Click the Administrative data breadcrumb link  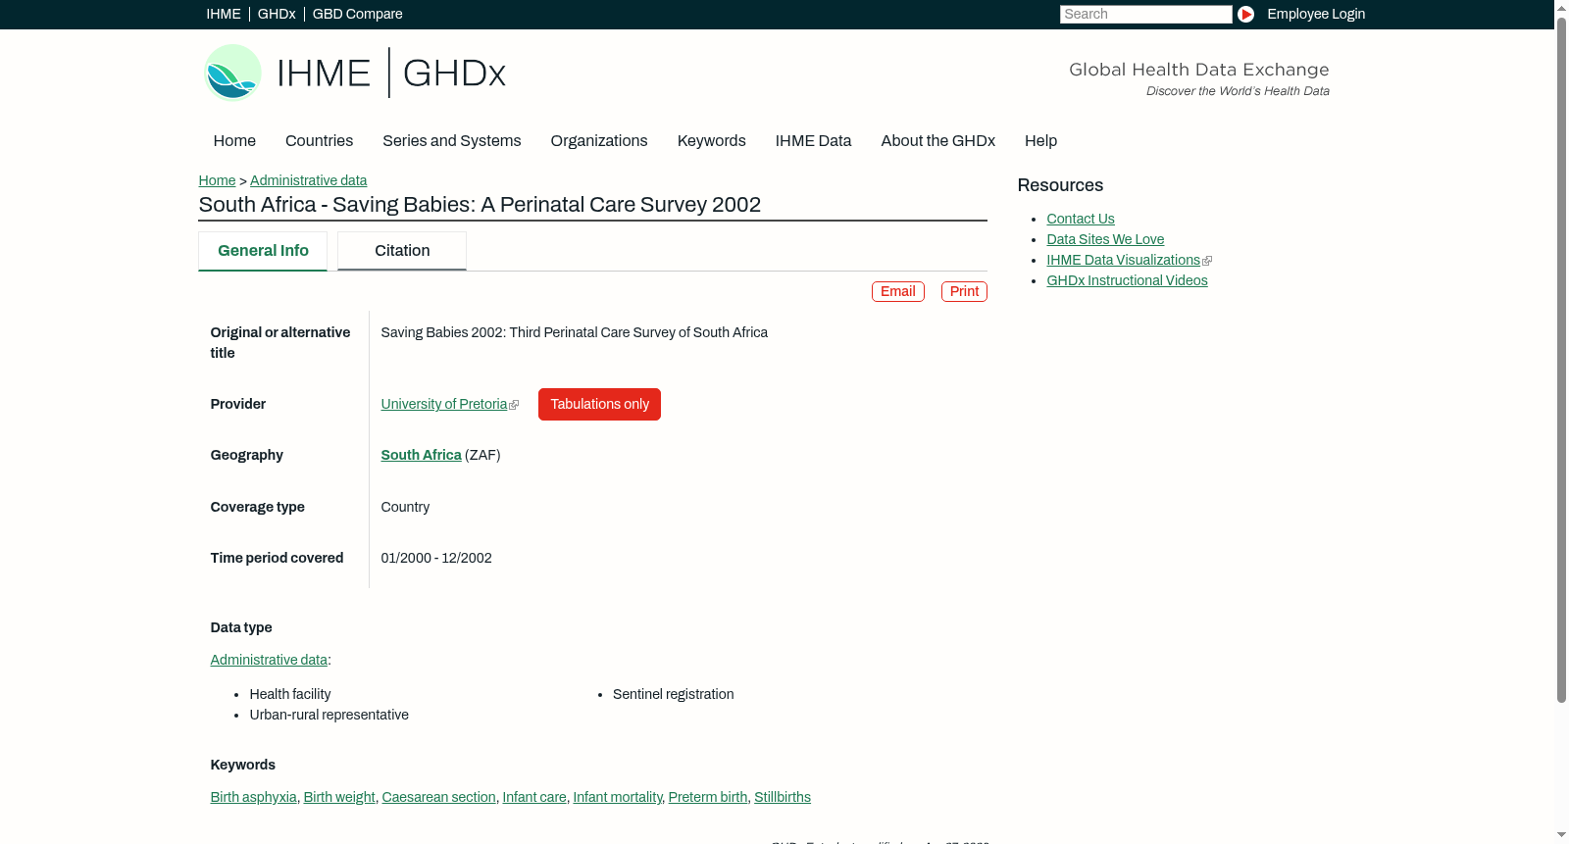click(x=308, y=180)
